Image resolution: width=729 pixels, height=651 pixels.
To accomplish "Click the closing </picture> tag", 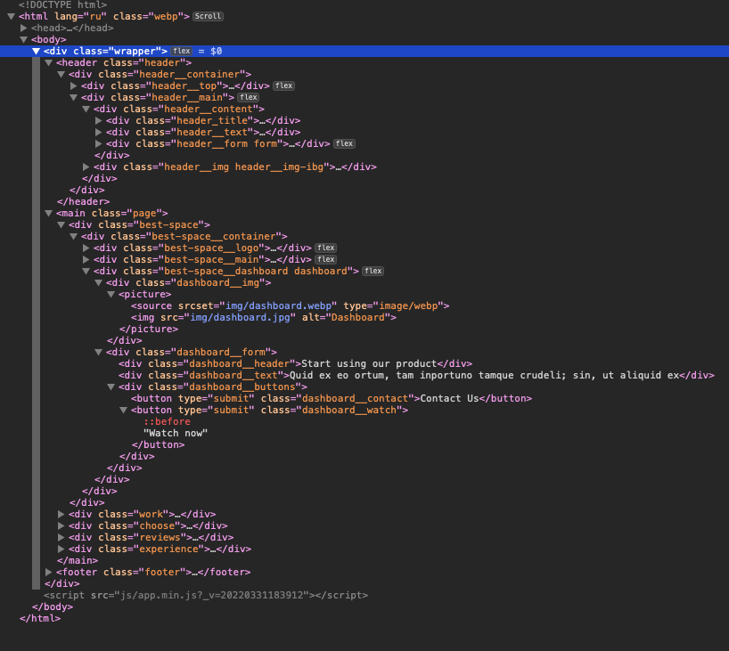I will tap(148, 330).
